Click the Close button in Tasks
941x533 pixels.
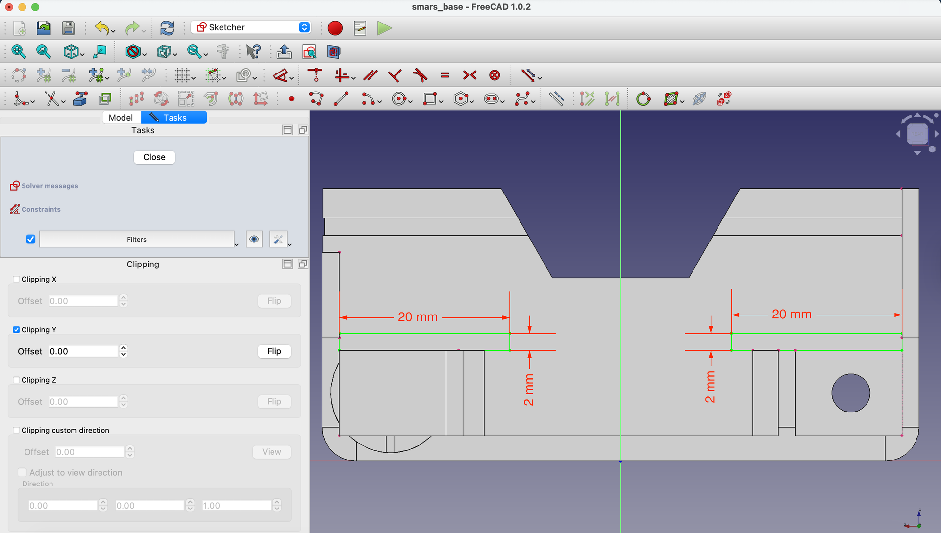tap(154, 157)
